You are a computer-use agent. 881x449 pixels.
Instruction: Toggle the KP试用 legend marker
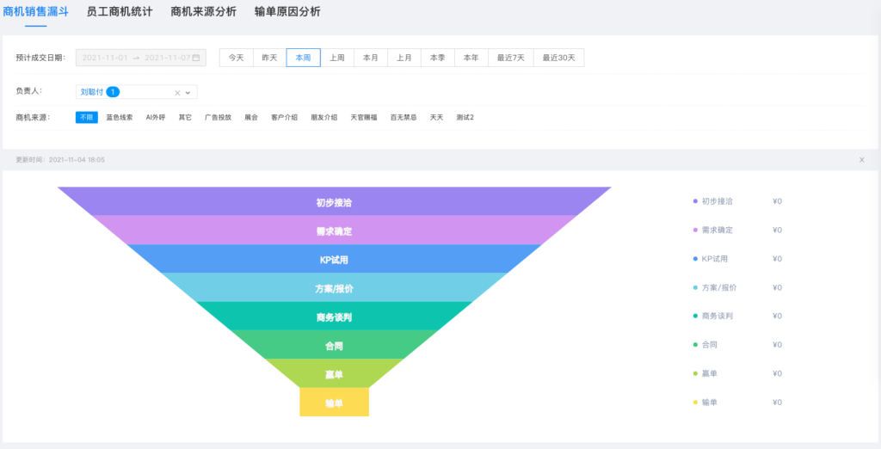695,259
